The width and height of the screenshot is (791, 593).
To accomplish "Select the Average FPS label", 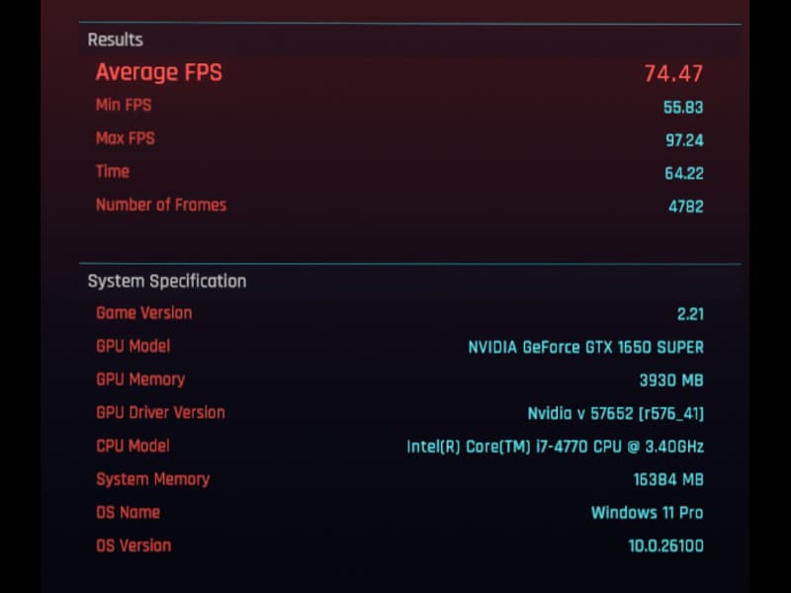I will click(x=158, y=72).
